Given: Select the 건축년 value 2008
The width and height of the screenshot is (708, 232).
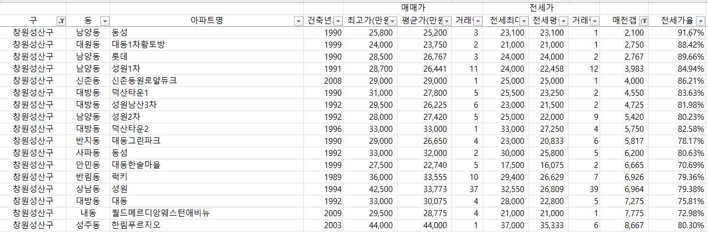Looking at the screenshot, I should pyautogui.click(x=324, y=80).
